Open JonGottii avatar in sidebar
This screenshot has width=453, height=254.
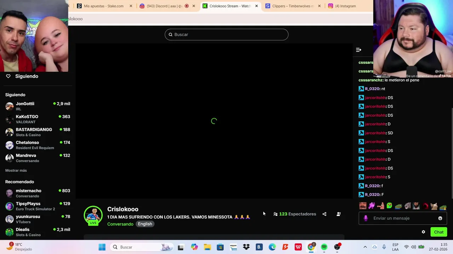pos(10,106)
